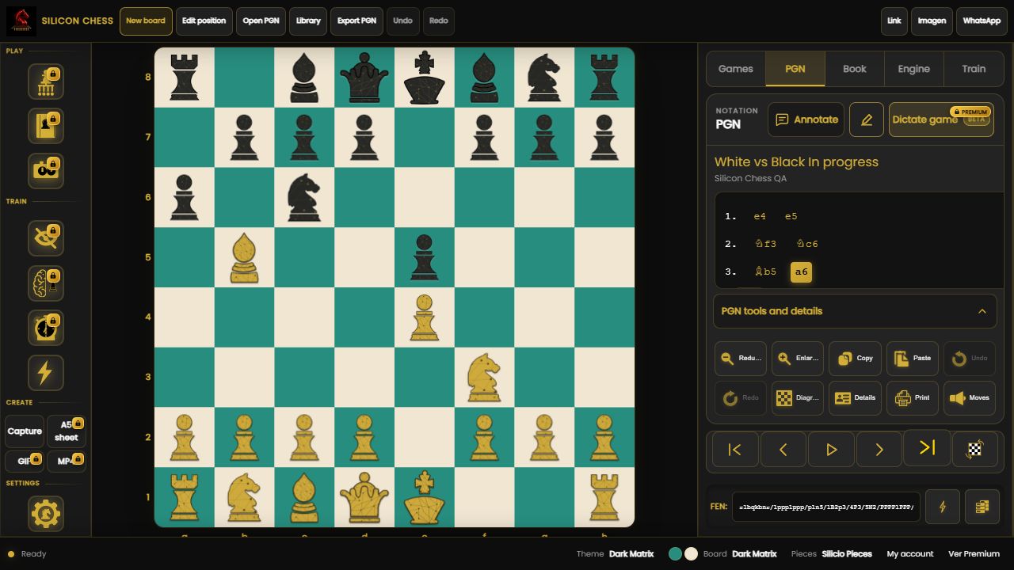This screenshot has width=1014, height=570.
Task: Open the Theme Dark Matrix selector
Action: click(615, 554)
